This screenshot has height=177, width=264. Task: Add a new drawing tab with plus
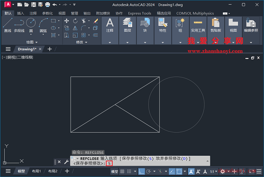click(50, 49)
